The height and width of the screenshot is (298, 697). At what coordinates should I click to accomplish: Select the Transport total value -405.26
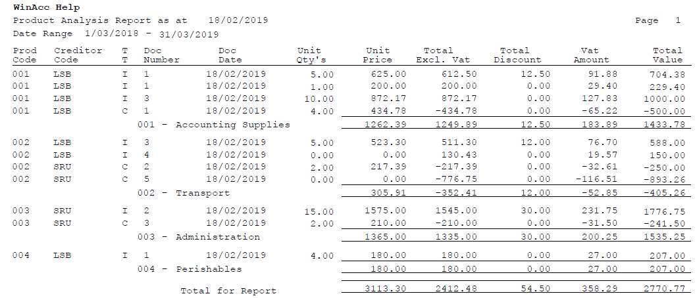click(664, 193)
